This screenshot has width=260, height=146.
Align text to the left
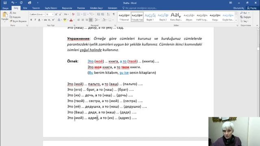(78, 20)
